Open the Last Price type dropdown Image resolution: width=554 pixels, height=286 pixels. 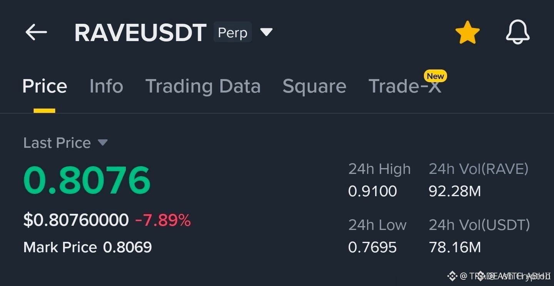[102, 143]
